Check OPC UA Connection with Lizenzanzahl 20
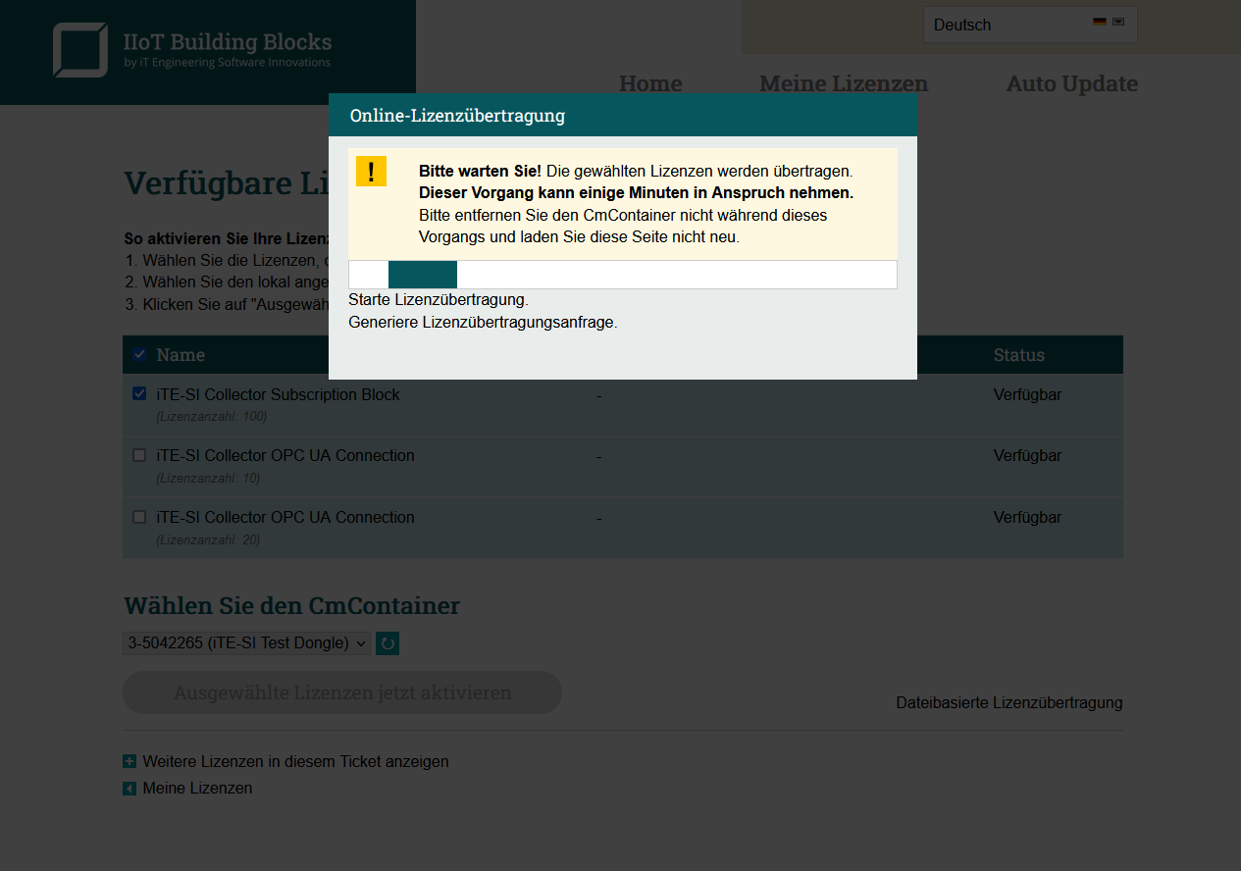This screenshot has width=1241, height=871. click(139, 517)
